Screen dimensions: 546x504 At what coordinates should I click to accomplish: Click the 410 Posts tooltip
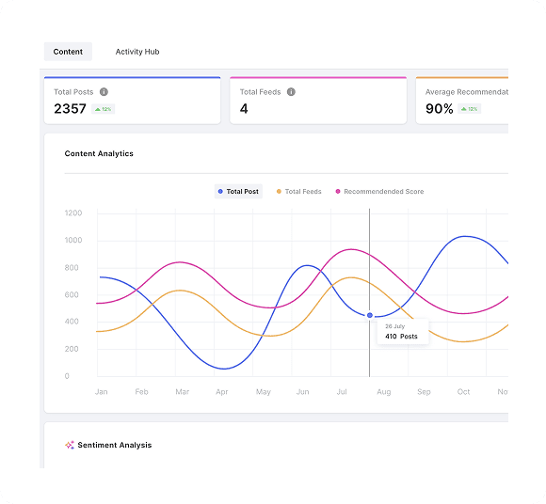pyautogui.click(x=403, y=332)
